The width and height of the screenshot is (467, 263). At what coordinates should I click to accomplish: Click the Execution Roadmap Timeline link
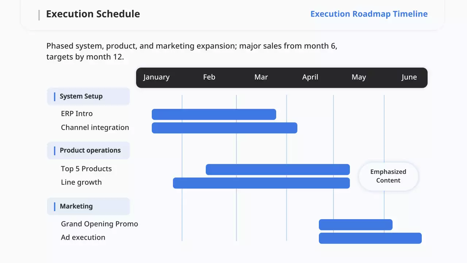tap(369, 14)
